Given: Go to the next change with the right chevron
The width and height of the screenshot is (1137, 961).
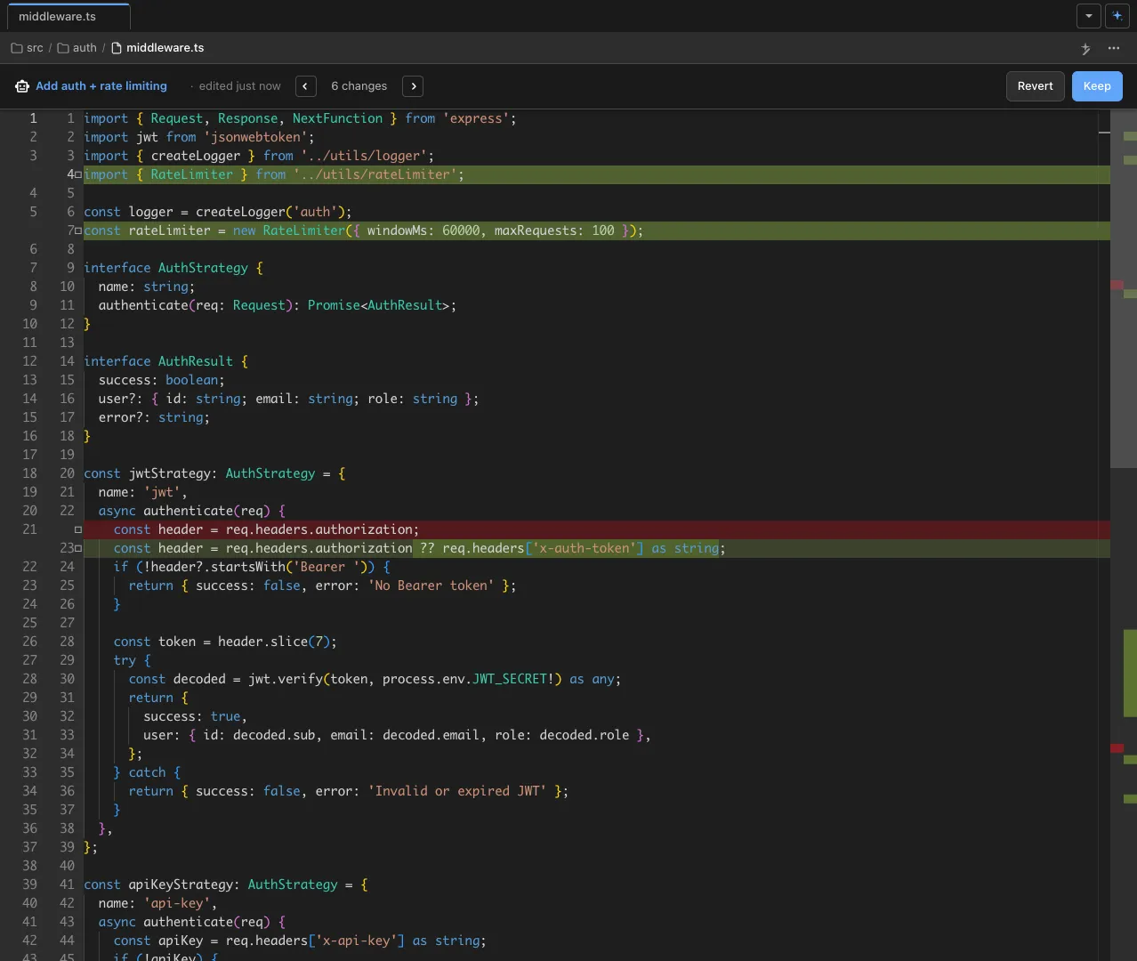Looking at the screenshot, I should point(412,85).
